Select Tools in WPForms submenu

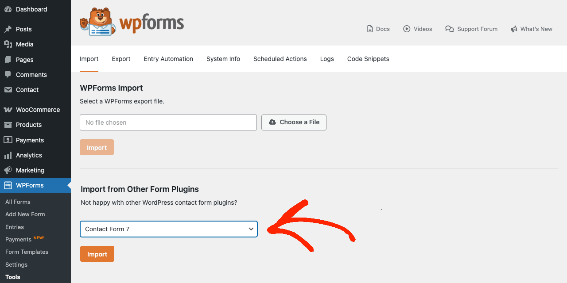[13, 277]
